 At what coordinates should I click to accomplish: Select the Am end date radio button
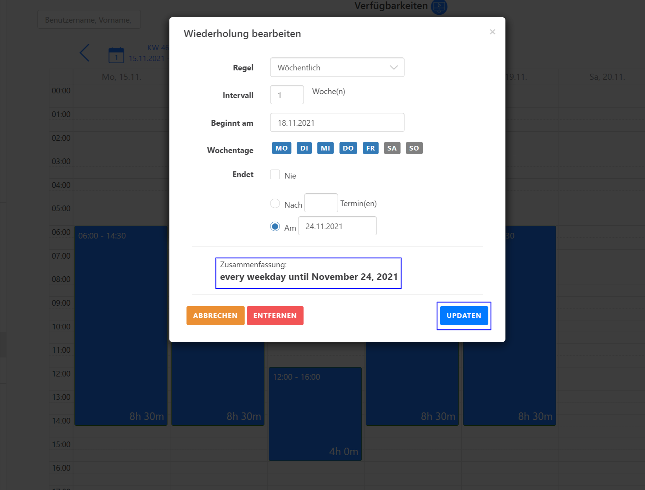tap(275, 227)
